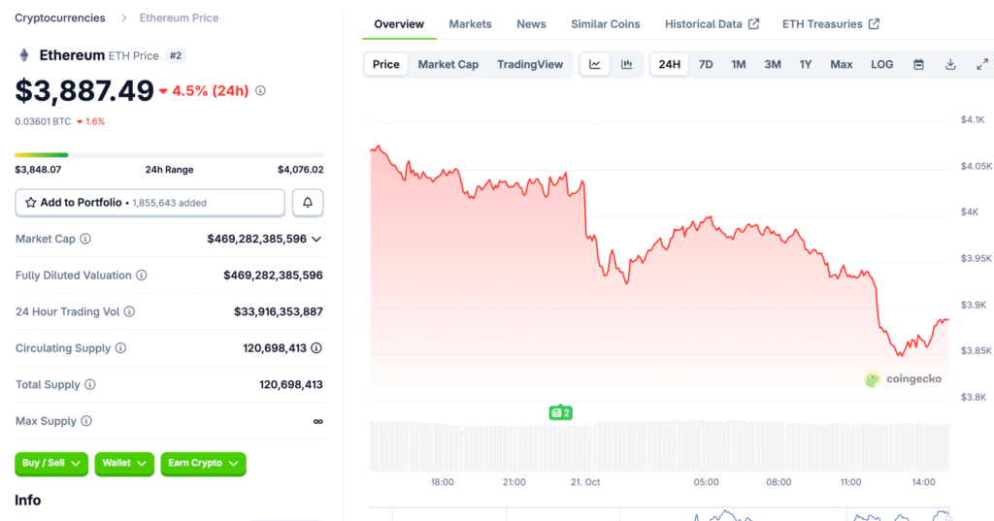Download chart data using download icon
Viewport: 994px width, 521px height.
tap(950, 65)
